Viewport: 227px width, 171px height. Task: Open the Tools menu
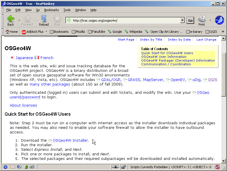point(67,10)
